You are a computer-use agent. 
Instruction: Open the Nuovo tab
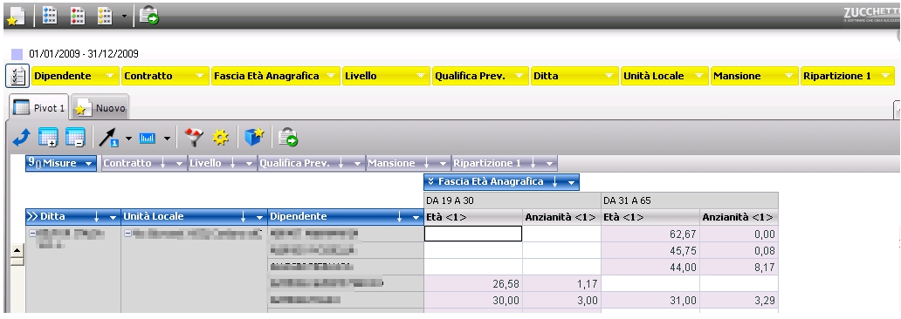coord(100,108)
